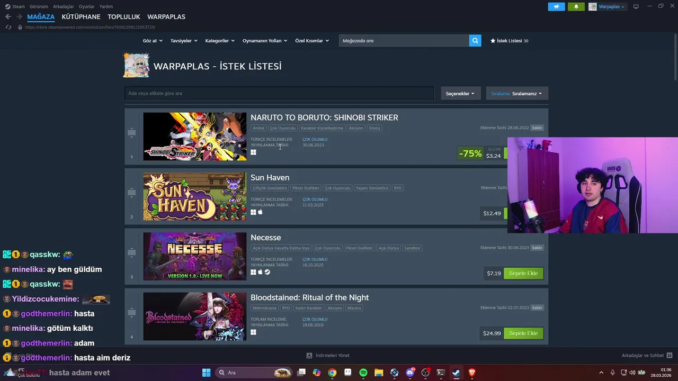Click the Windows platform icon under Bloodstained
This screenshot has width=678, height=381.
click(x=253, y=332)
